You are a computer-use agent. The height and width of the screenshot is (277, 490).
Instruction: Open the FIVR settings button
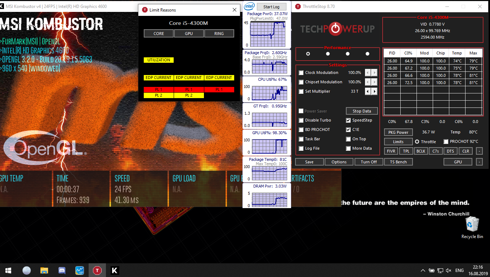(x=391, y=151)
